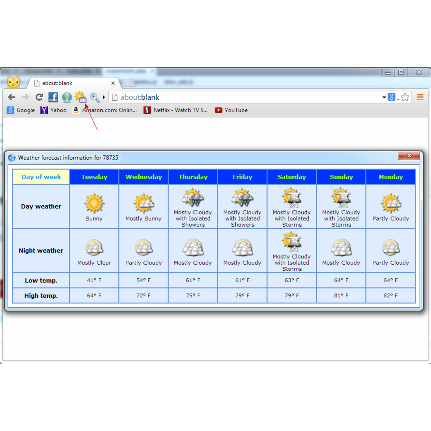Open a new tab
The width and height of the screenshot is (431, 431).
128,83
